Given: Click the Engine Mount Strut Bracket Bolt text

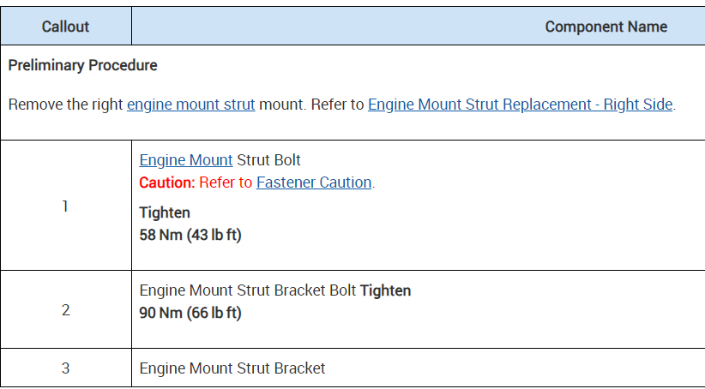Looking at the screenshot, I should (248, 290).
